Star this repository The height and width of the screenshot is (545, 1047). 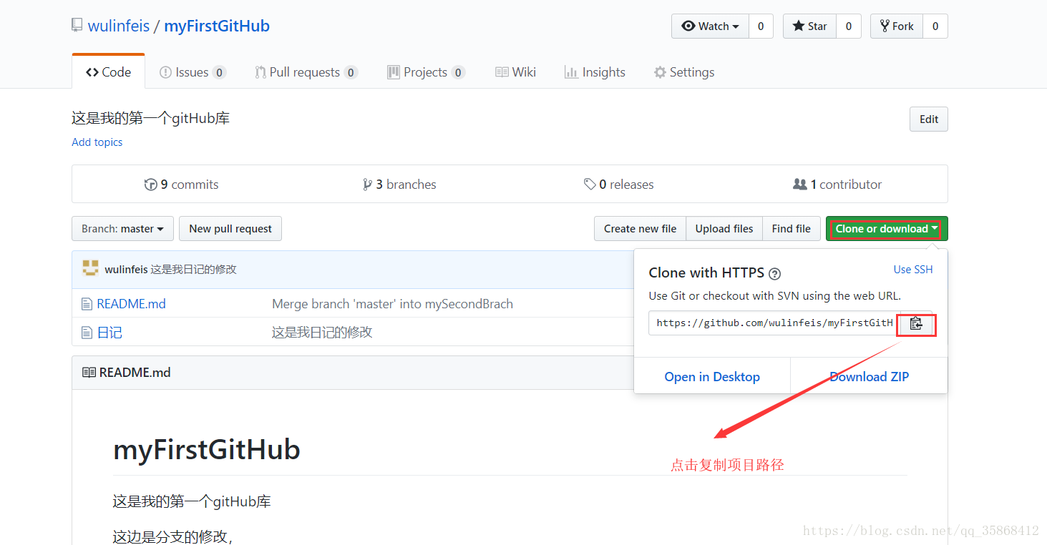point(809,26)
